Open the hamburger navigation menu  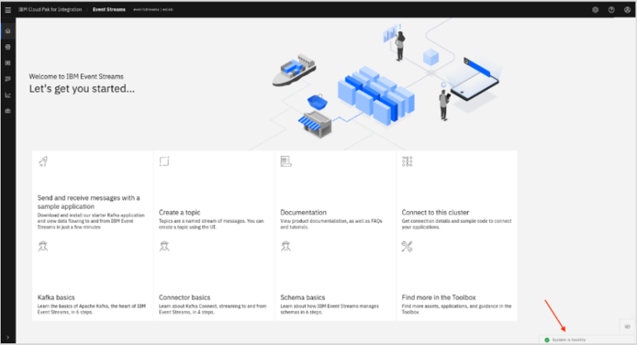click(x=7, y=10)
